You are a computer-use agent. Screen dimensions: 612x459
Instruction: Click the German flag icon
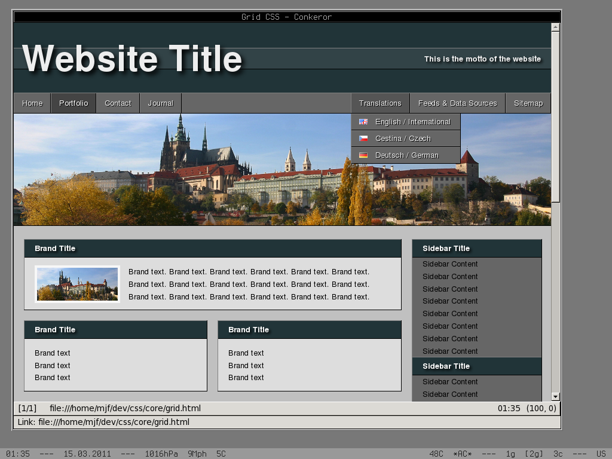[x=363, y=155]
